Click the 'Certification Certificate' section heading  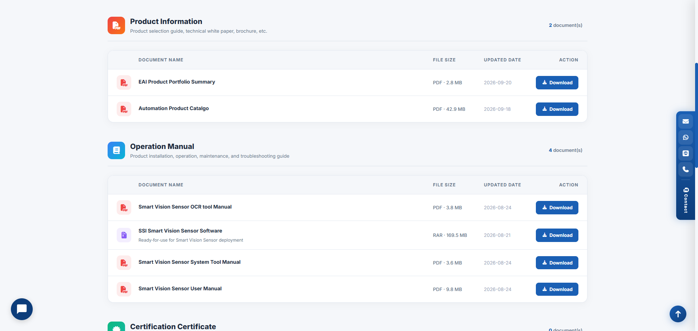coord(173,326)
